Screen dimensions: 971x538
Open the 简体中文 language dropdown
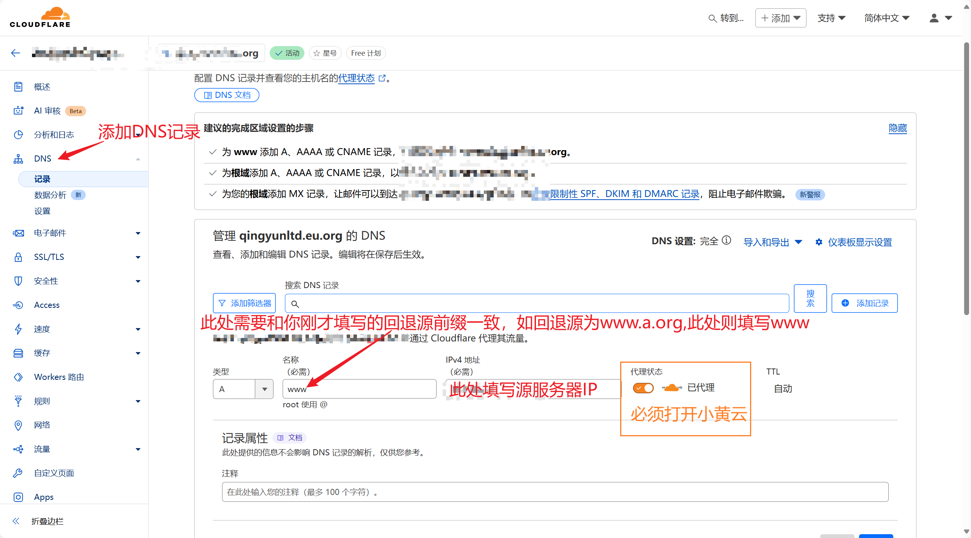[x=887, y=18]
